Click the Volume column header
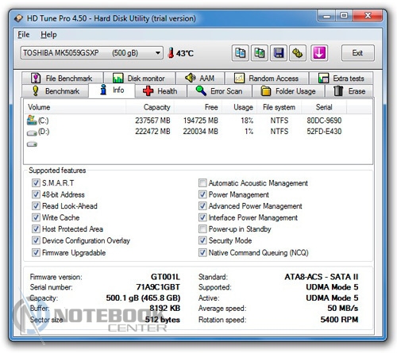This screenshot has width=397, height=353. tap(75, 107)
